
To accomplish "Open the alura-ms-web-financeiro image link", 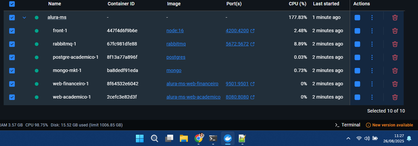I will (x=193, y=84).
